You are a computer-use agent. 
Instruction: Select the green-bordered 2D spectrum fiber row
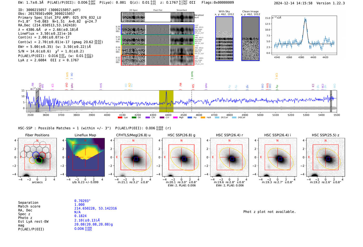(x=157, y=40)
